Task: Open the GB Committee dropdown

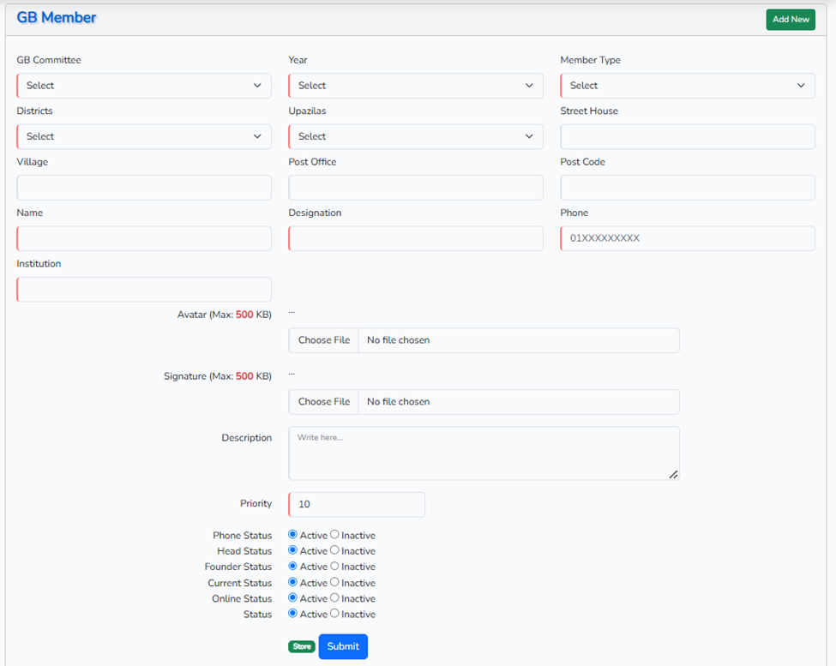Action: click(x=144, y=86)
